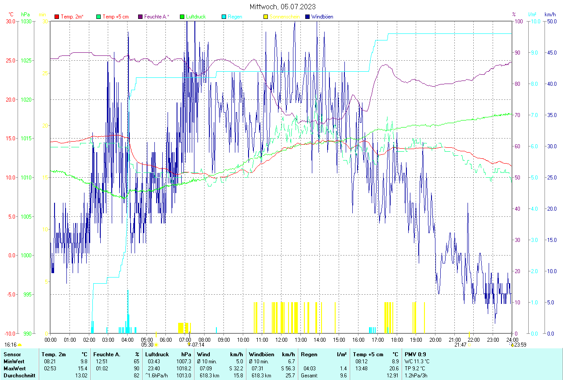This screenshot has height=380, width=563.
Task: Click the cyan Regen legend swatch
Action: click(224, 17)
